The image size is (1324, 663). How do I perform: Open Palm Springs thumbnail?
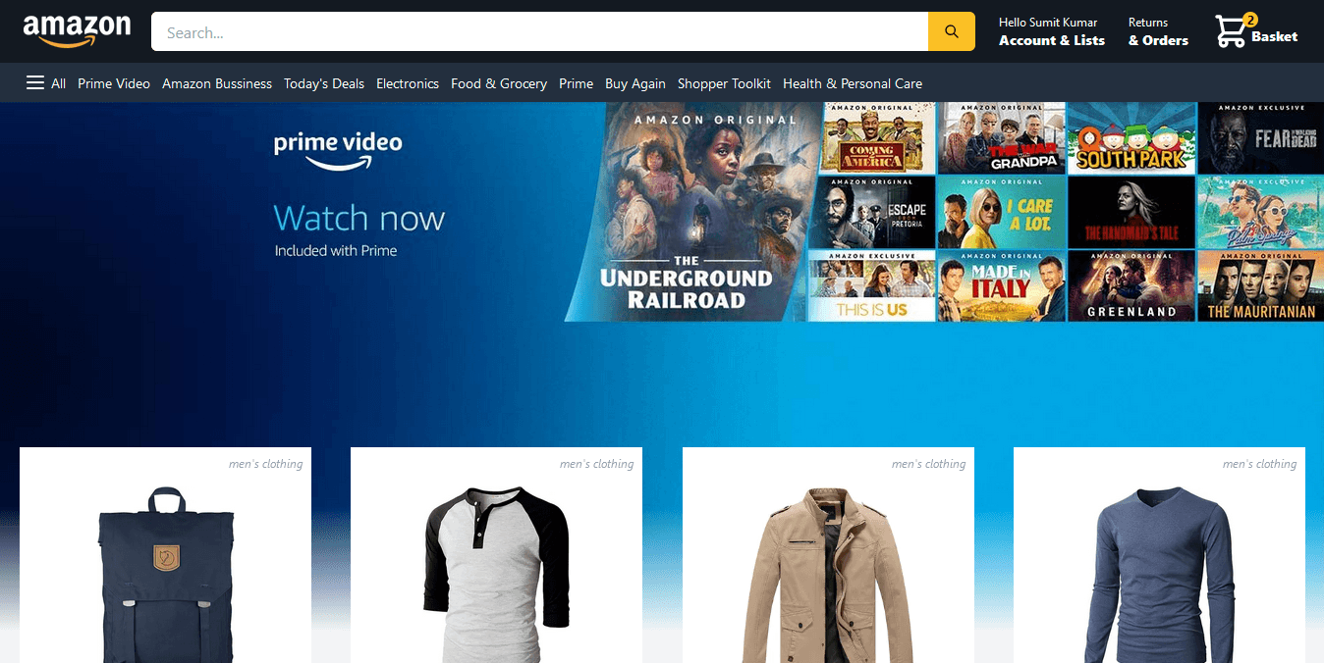[x=1261, y=212]
